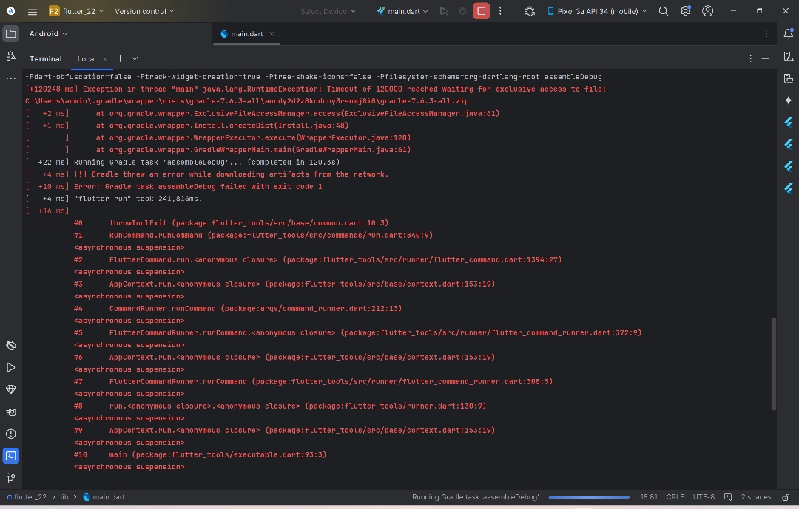Click the Gradle task progress bar
799x509 pixels.
click(589, 497)
